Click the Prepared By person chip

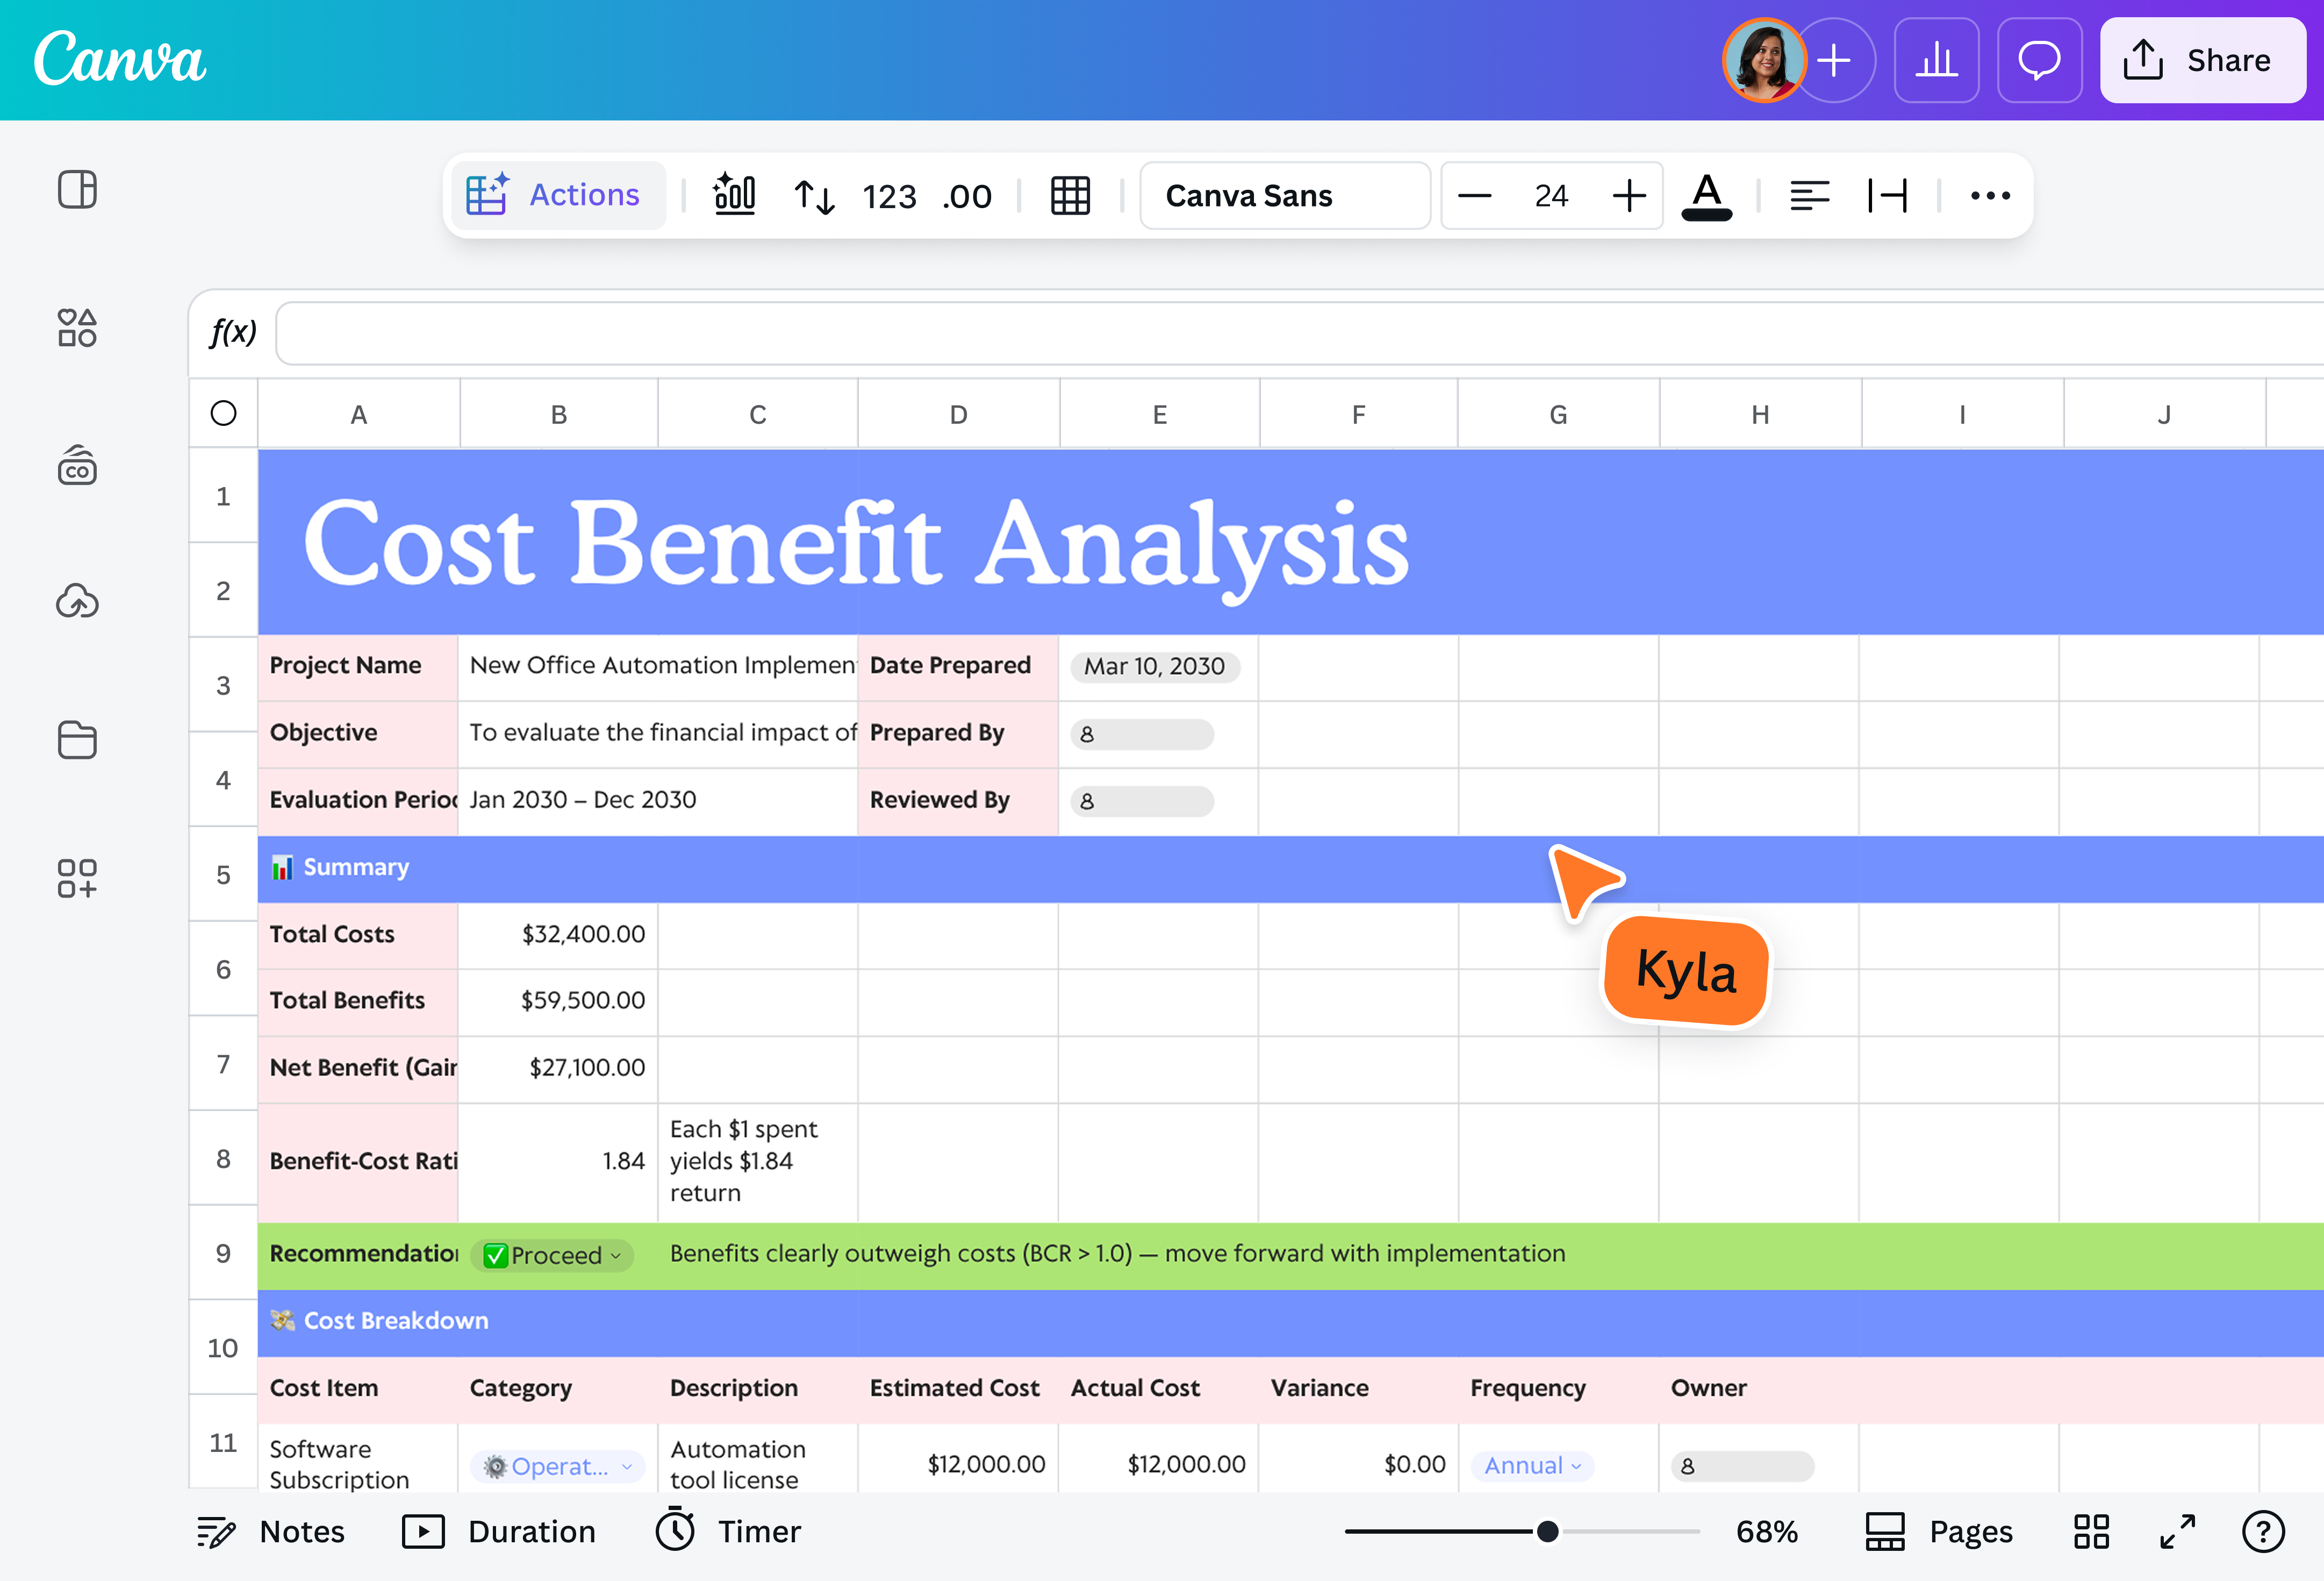point(1142,735)
